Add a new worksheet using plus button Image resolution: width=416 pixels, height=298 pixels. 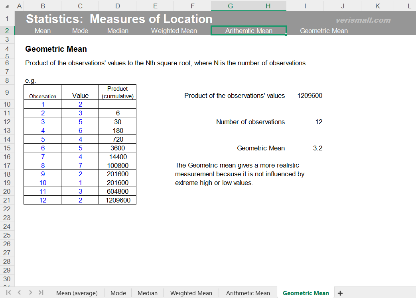[x=340, y=293]
